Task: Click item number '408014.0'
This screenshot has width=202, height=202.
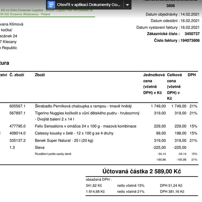Action: coord(18,133)
